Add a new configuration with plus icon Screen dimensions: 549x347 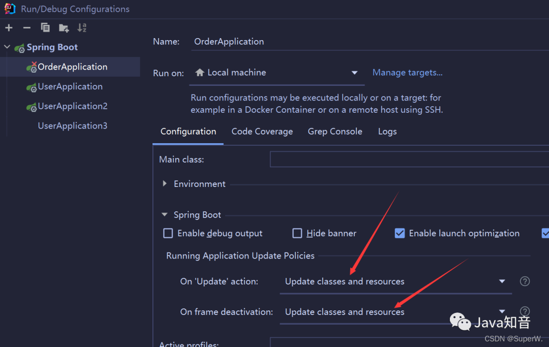[9, 27]
